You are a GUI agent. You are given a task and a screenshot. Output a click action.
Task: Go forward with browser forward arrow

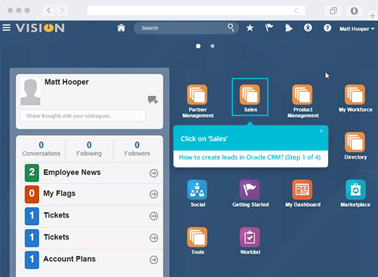tap(62, 10)
